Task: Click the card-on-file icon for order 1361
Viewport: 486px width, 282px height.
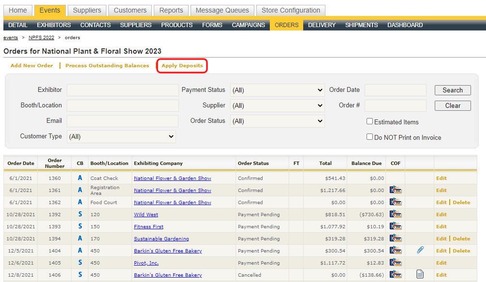Action: (x=395, y=190)
